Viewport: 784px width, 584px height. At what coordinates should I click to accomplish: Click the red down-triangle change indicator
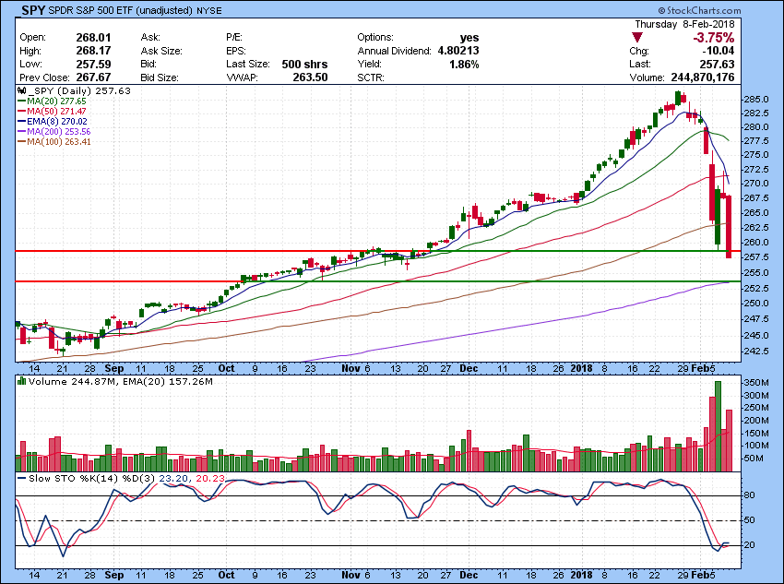coord(637,38)
